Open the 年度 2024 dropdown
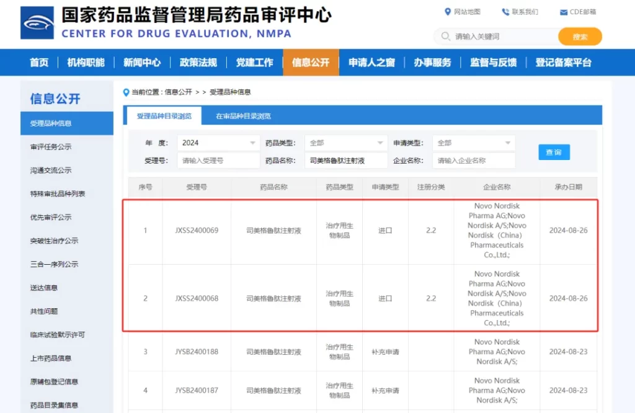Viewport: 635px width, 413px height. (x=218, y=143)
